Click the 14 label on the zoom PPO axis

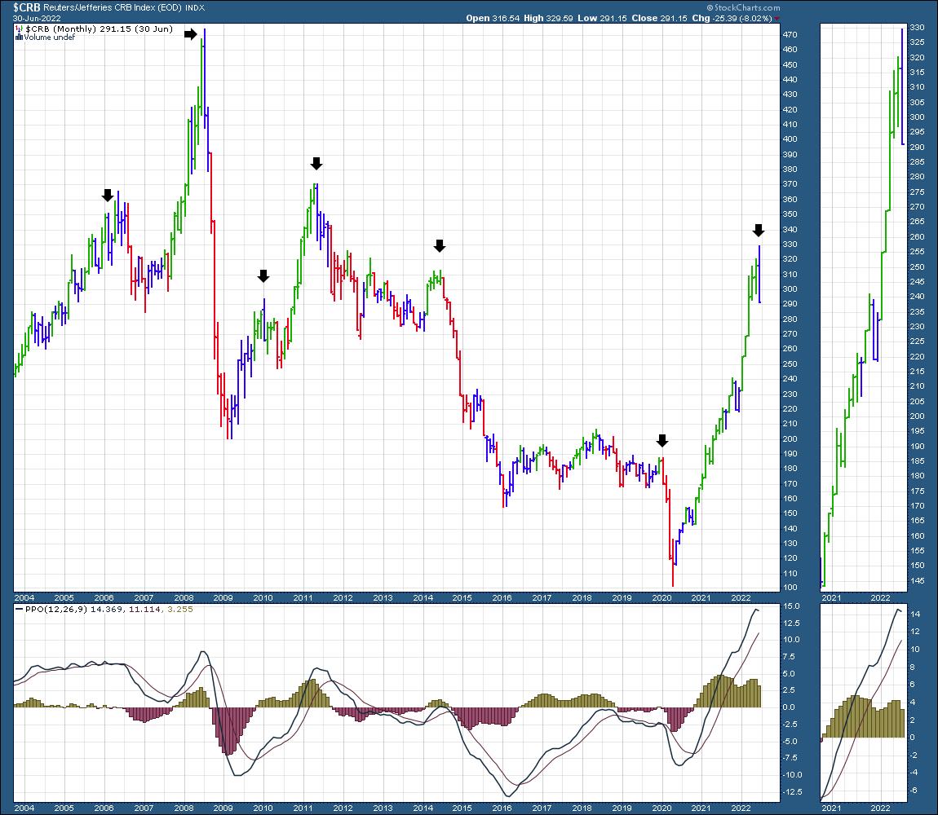pos(915,614)
